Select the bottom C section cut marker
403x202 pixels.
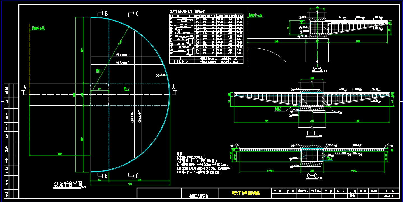click(133, 176)
